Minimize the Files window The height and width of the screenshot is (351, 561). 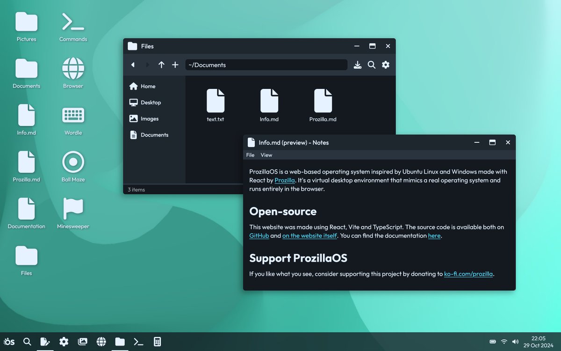point(357,46)
